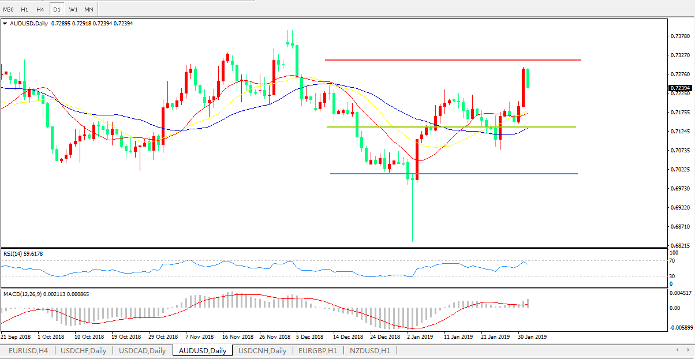Select the blue horizontal support line
Image resolution: width=695 pixels, height=359 pixels.
(462, 174)
